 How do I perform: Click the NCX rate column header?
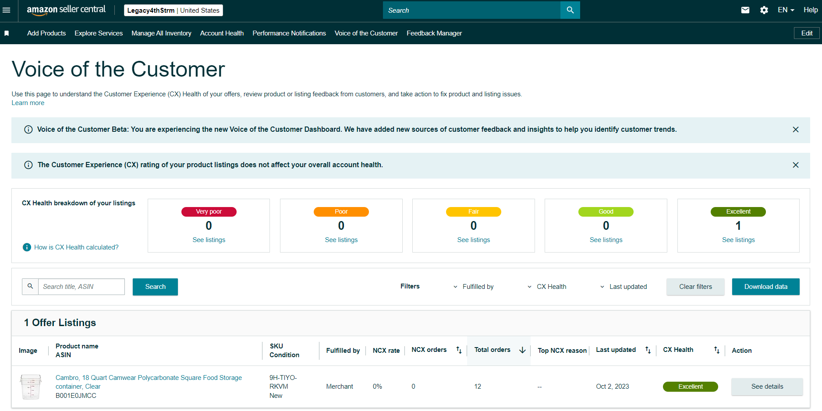[386, 351]
